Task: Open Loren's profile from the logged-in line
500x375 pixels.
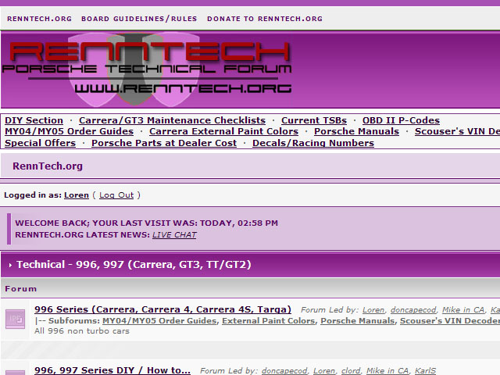Action: click(77, 195)
